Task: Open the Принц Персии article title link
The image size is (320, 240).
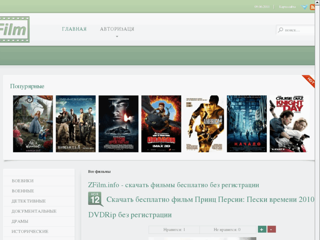Action: [x=210, y=199]
